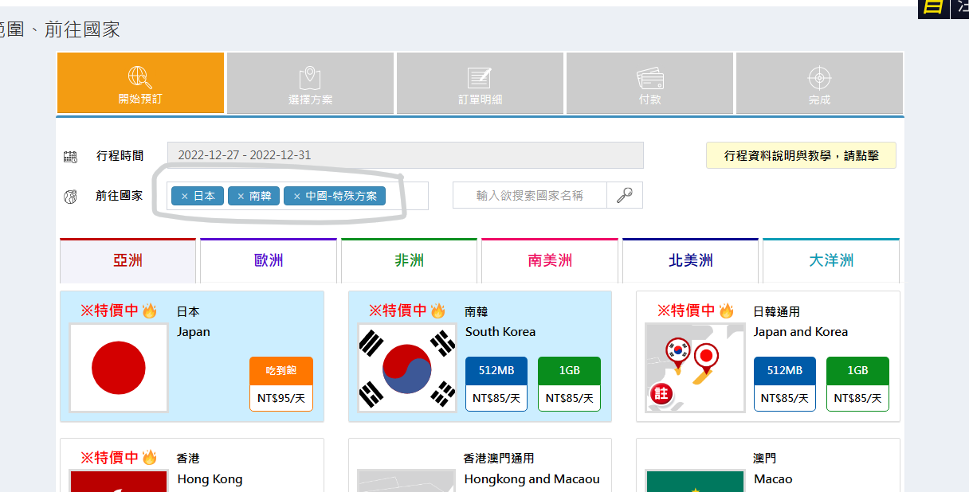969x492 pixels.
Task: Click the calendar icon beside 行程時間
Action: point(70,157)
